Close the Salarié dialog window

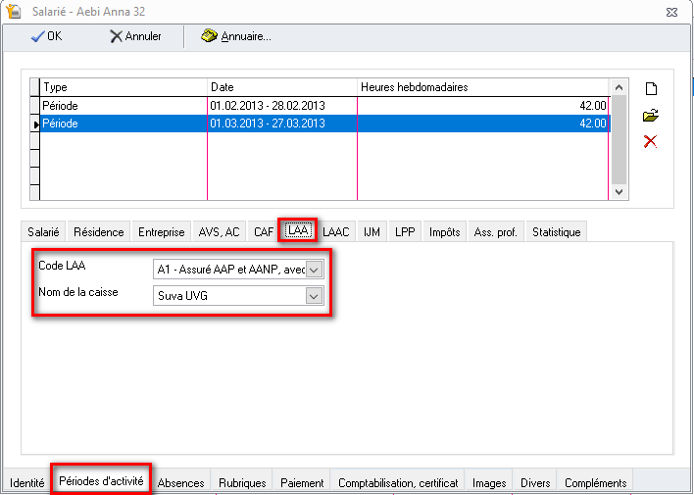pos(671,12)
